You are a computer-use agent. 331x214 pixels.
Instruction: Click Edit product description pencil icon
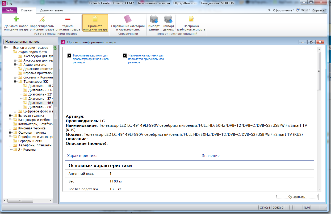click(42, 19)
